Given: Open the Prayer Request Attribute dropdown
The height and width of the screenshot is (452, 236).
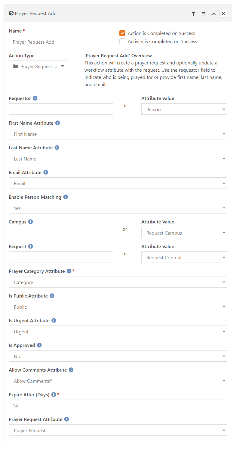Looking at the screenshot, I should click(x=118, y=430).
